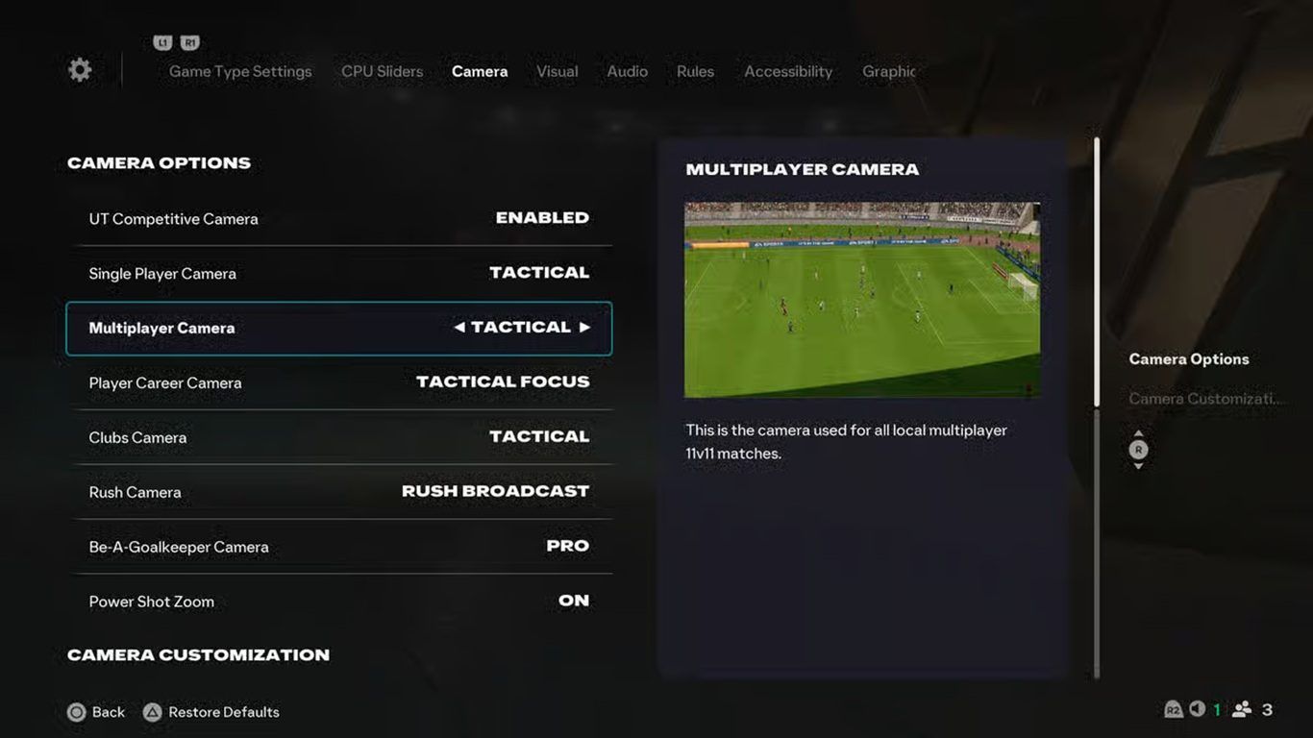Select next Multiplayer Camera with right arrow
The width and height of the screenshot is (1313, 738).
(x=584, y=328)
